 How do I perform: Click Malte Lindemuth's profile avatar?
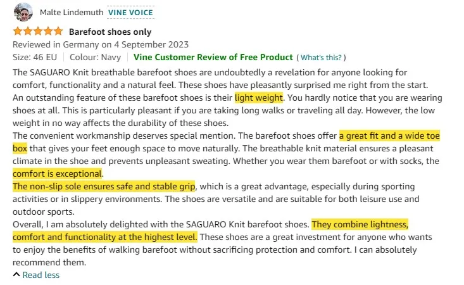(23, 12)
